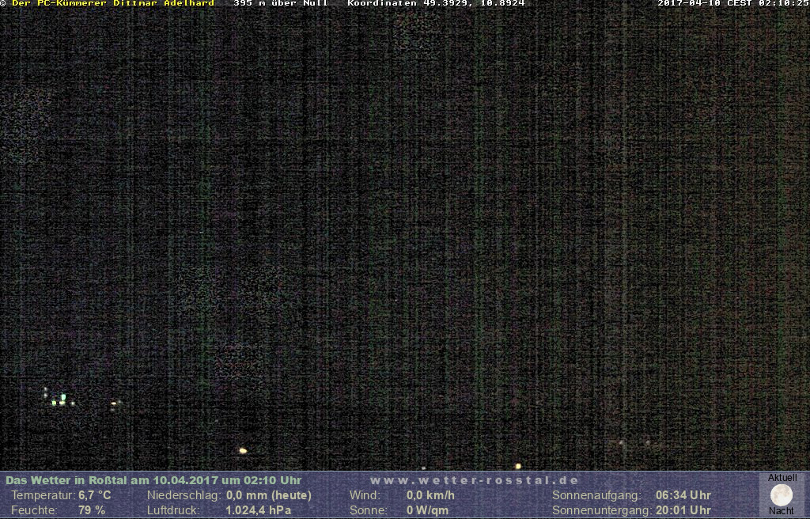Viewport: 810px width, 519px height.
Task: Click the orange light at bottom center
Action: (518, 466)
